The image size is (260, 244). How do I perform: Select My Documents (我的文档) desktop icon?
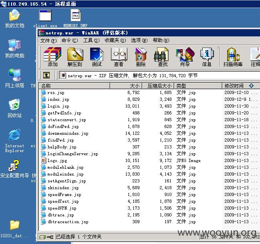point(14,18)
